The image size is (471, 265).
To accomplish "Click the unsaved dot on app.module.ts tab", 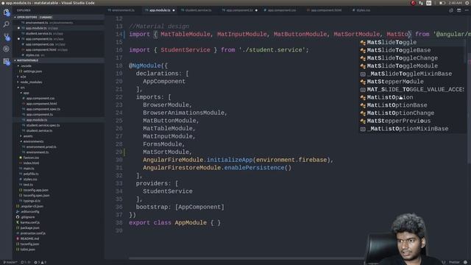I will (x=174, y=10).
